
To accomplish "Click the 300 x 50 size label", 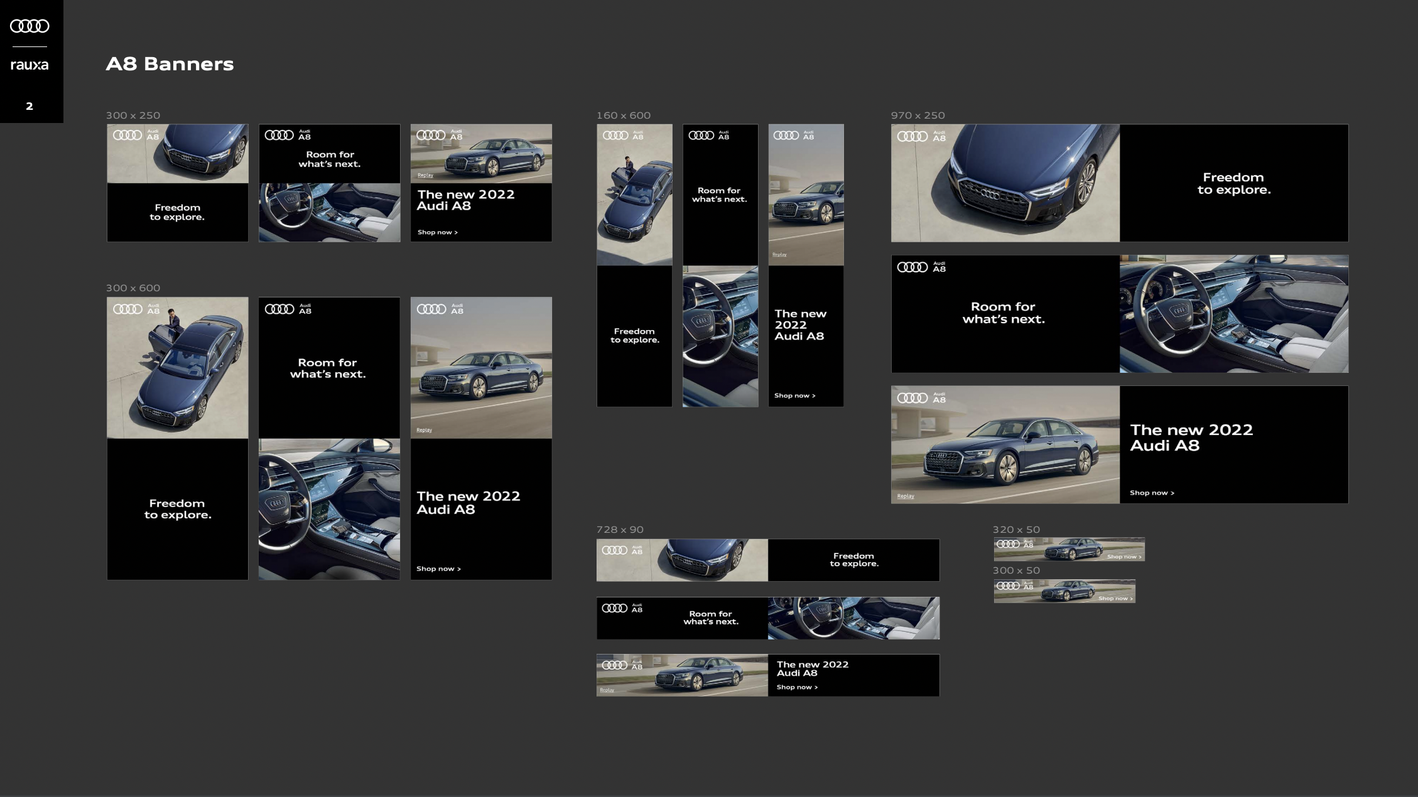I will (x=1016, y=570).
